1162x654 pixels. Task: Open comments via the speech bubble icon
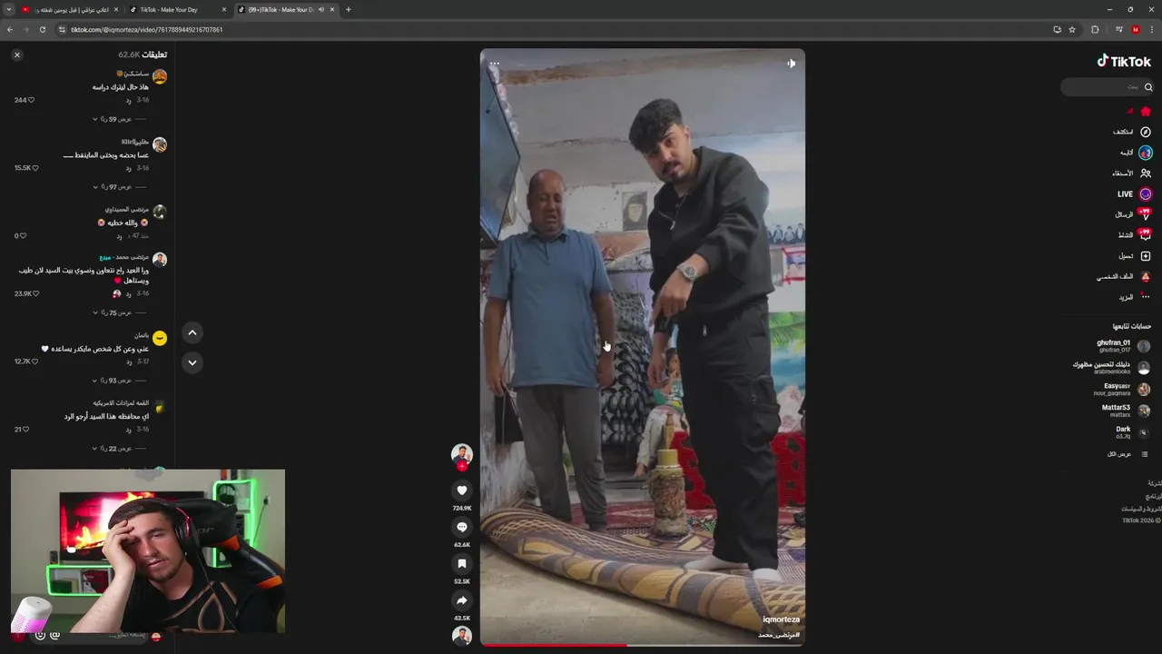462,528
